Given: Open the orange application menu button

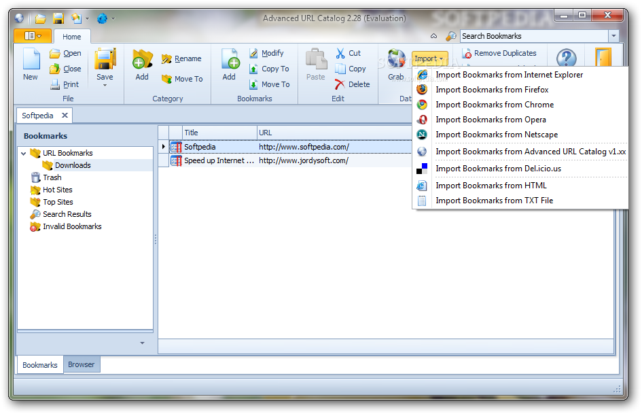Looking at the screenshot, I should [33, 36].
